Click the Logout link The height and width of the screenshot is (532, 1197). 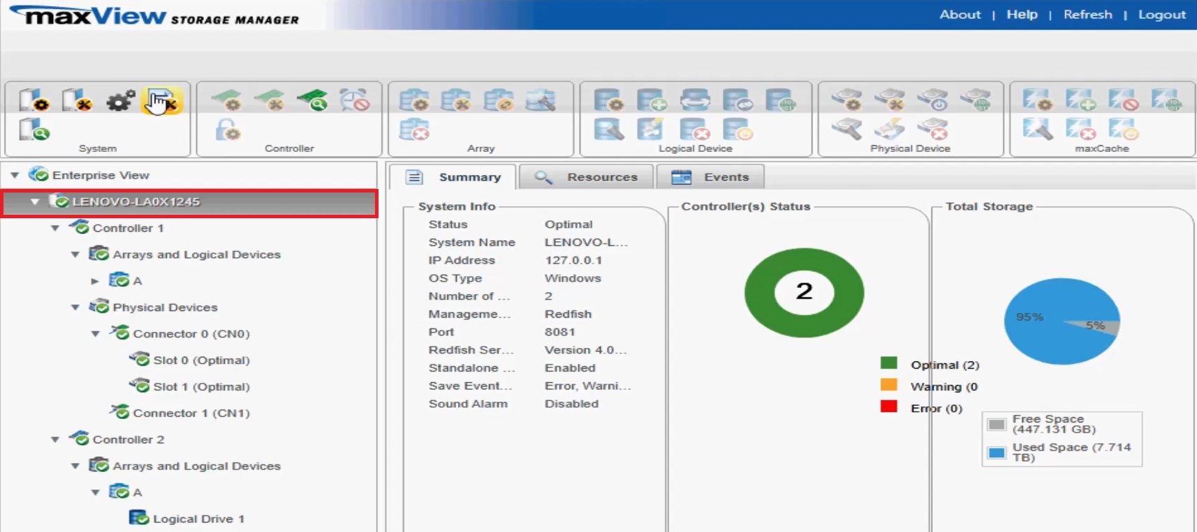coord(1161,15)
